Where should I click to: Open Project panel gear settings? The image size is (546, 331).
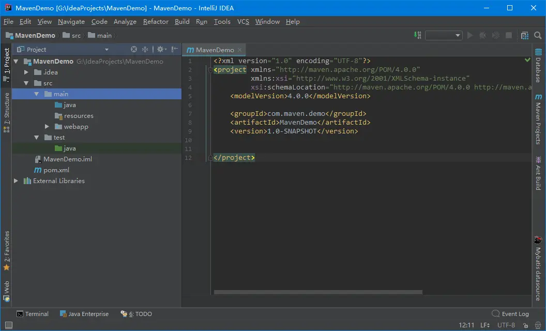160,49
